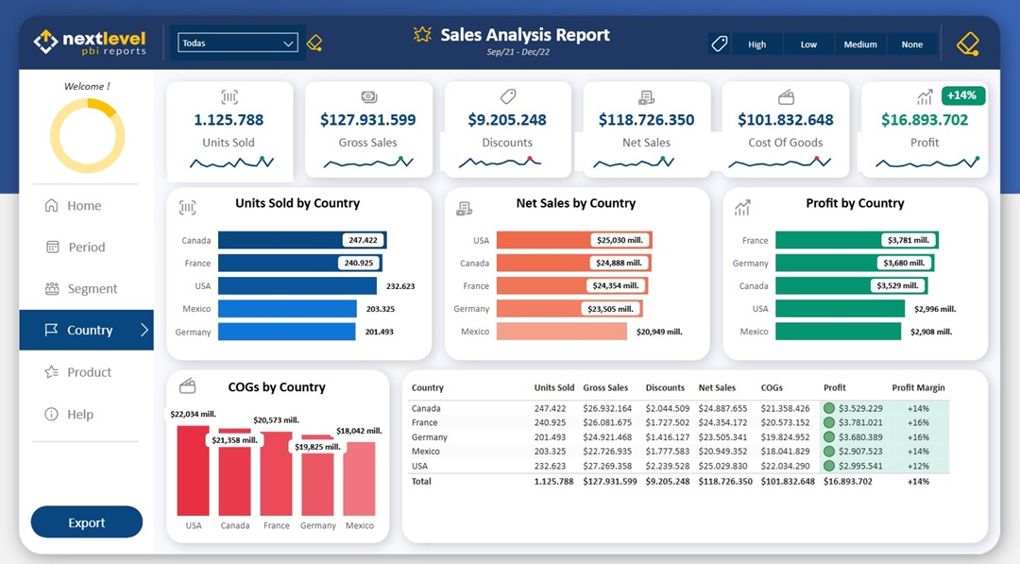The image size is (1020, 564).
Task: Click the chart icon in Profit by Country
Action: pos(742,207)
